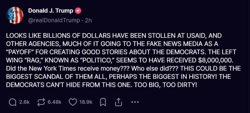Image resolution: width=250 pixels, height=113 pixels.
Task: Click the @realDonaldTrump handle
Action: (x=54, y=20)
